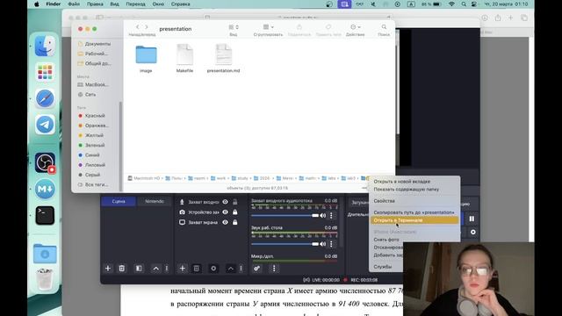Open the Переход menu

(x=135, y=4)
